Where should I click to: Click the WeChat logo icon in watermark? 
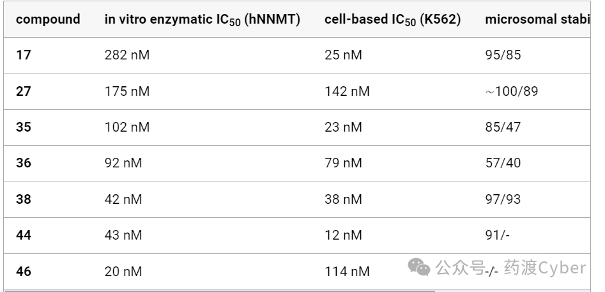tap(420, 267)
